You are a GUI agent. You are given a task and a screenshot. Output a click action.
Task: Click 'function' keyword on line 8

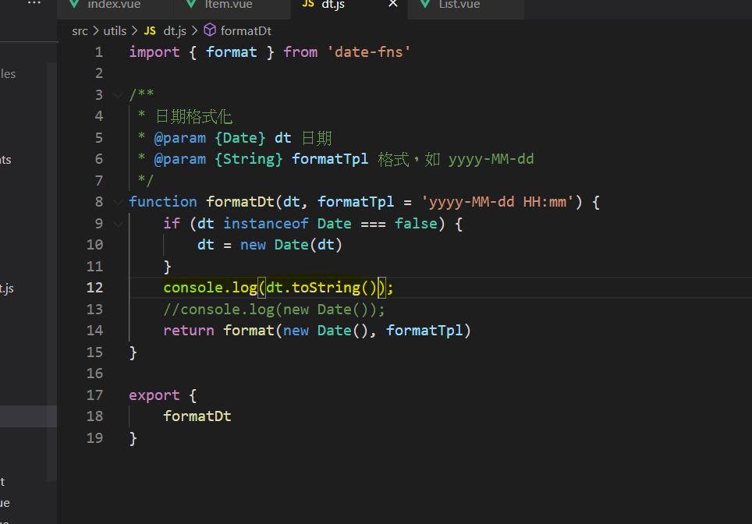(x=163, y=202)
